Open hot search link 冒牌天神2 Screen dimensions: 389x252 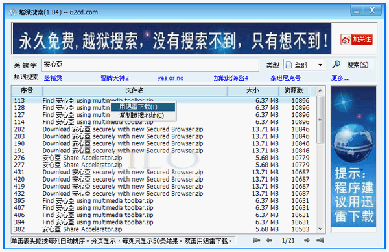pos(115,78)
